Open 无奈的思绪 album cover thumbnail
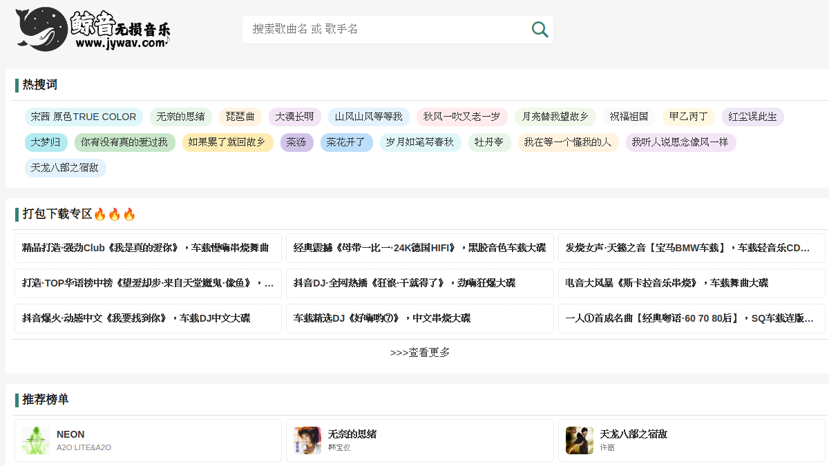Screen dimensions: 829x466 [307, 440]
